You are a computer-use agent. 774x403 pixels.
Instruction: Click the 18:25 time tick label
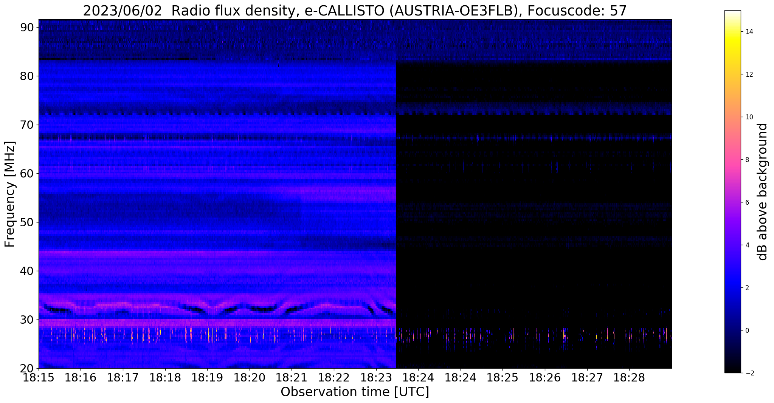(503, 378)
